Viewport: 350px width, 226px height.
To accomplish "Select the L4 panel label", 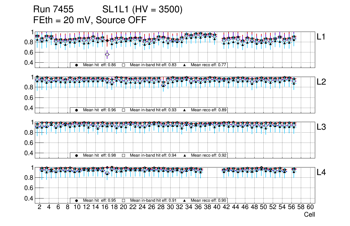I will (321, 172).
